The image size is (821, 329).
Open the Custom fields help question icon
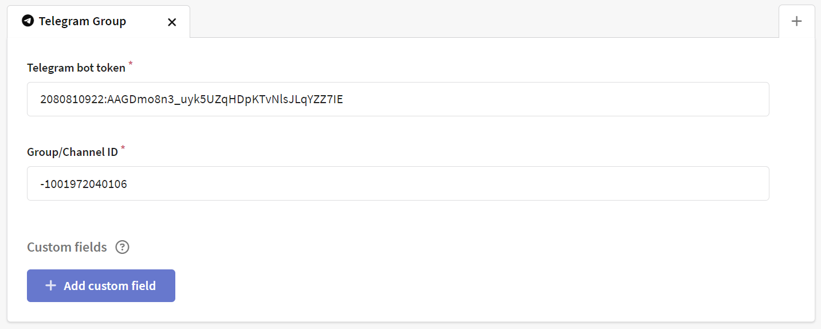pos(123,248)
